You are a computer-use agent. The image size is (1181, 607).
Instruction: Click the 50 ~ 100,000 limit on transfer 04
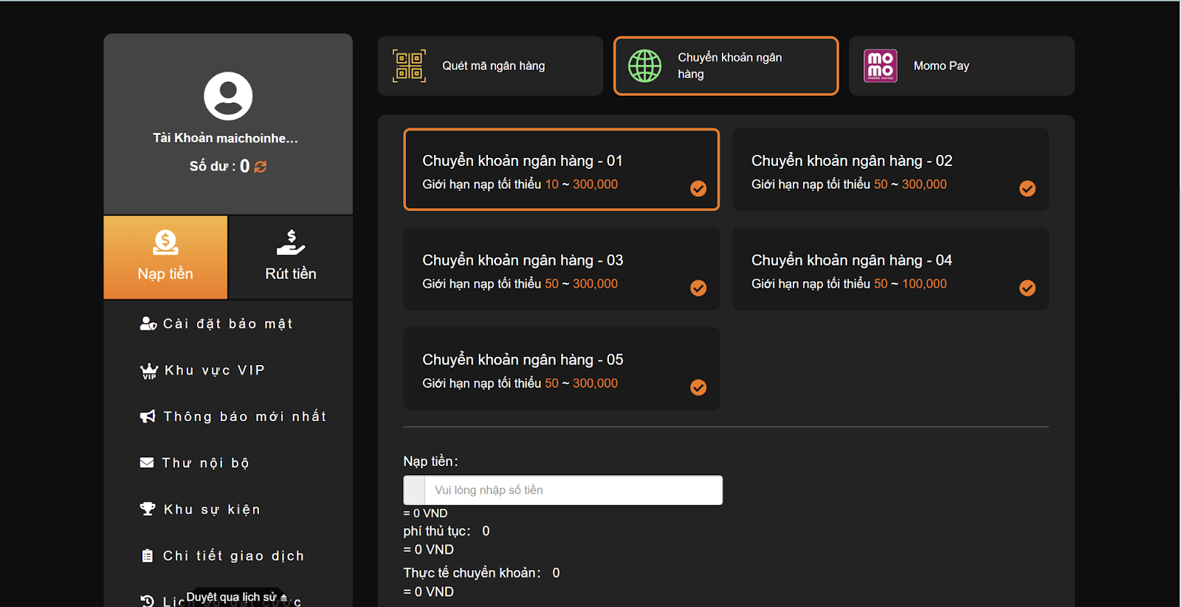pyautogui.click(x=910, y=284)
